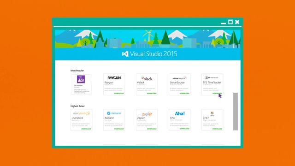Click the SonarSource logo

click(x=179, y=78)
